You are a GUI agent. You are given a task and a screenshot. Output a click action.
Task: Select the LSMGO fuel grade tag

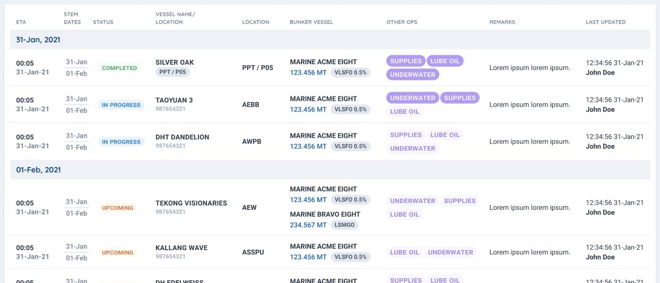(x=345, y=225)
